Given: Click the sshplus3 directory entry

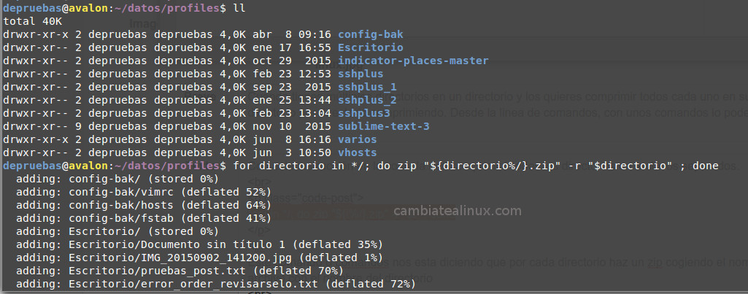Looking at the screenshot, I should (x=363, y=114).
